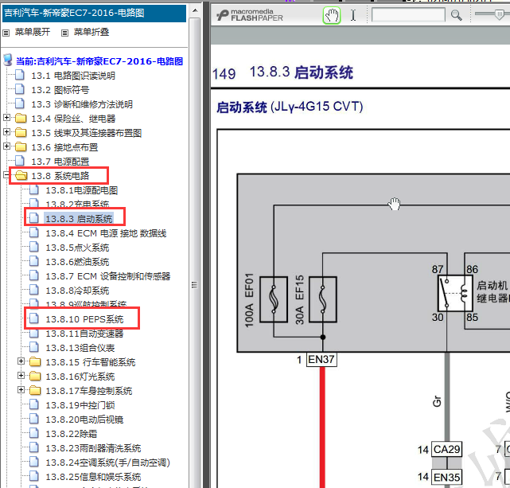Click the left panel scrollbar up arrow
This screenshot has height=488, width=510.
tap(195, 10)
